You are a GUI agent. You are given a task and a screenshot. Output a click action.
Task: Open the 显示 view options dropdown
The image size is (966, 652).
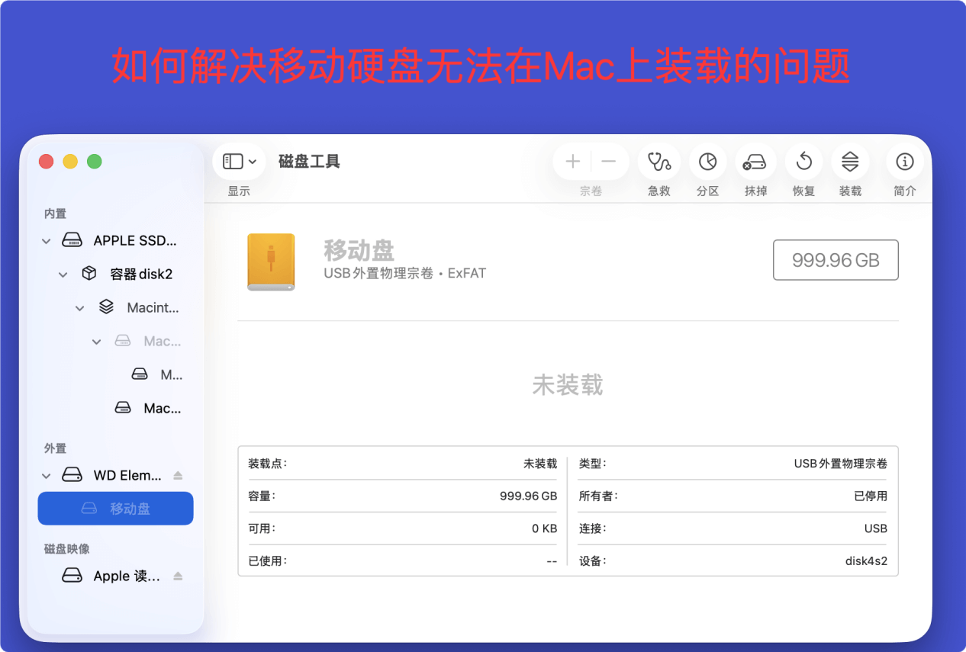(x=239, y=160)
